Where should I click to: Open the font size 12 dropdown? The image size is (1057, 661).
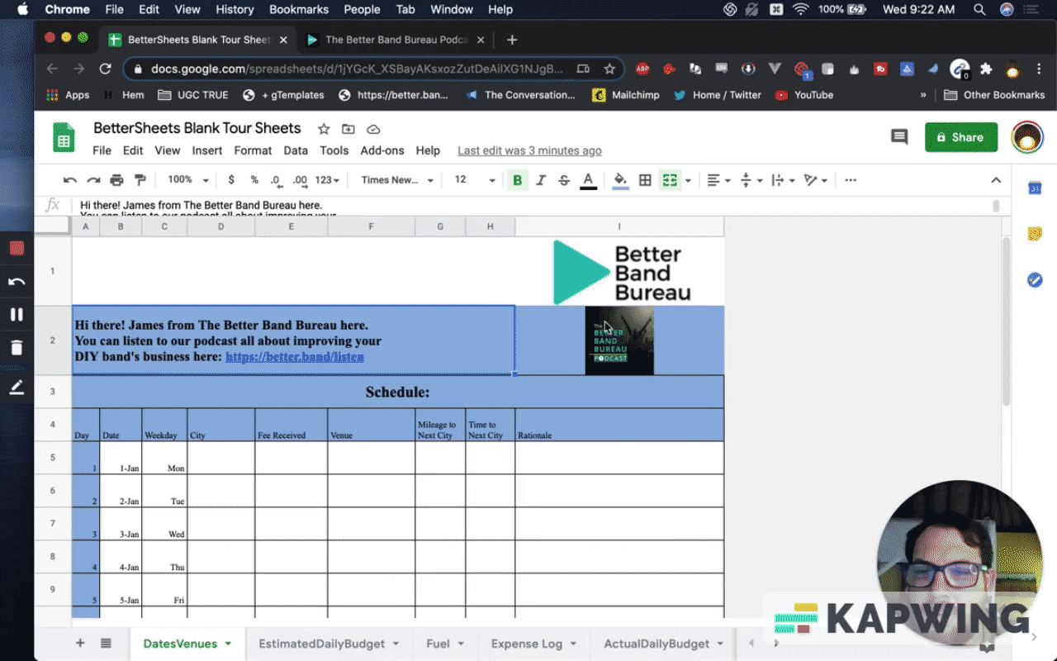(475, 180)
